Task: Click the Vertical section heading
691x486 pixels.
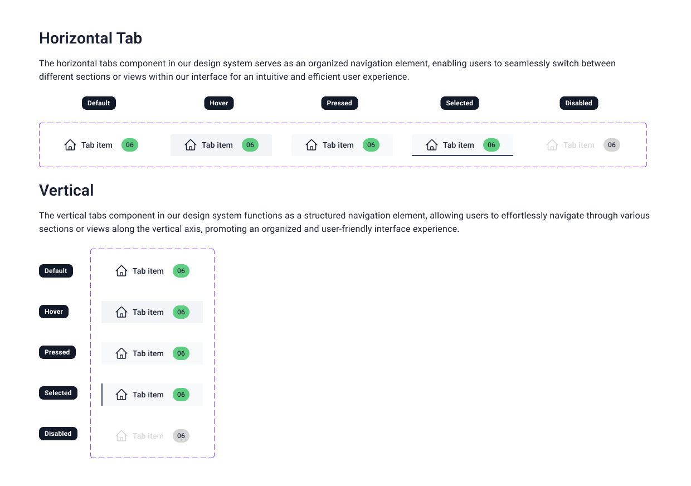Action: pyautogui.click(x=66, y=190)
